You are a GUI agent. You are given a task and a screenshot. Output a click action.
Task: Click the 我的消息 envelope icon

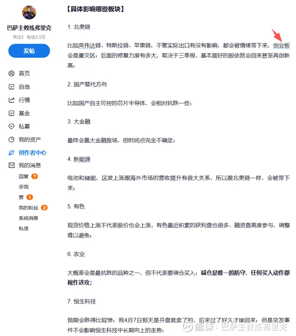11,165
